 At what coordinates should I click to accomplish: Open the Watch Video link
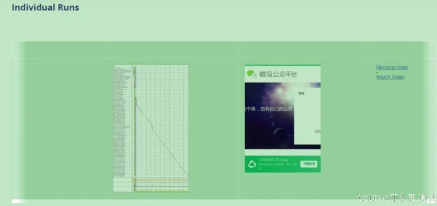(x=390, y=77)
